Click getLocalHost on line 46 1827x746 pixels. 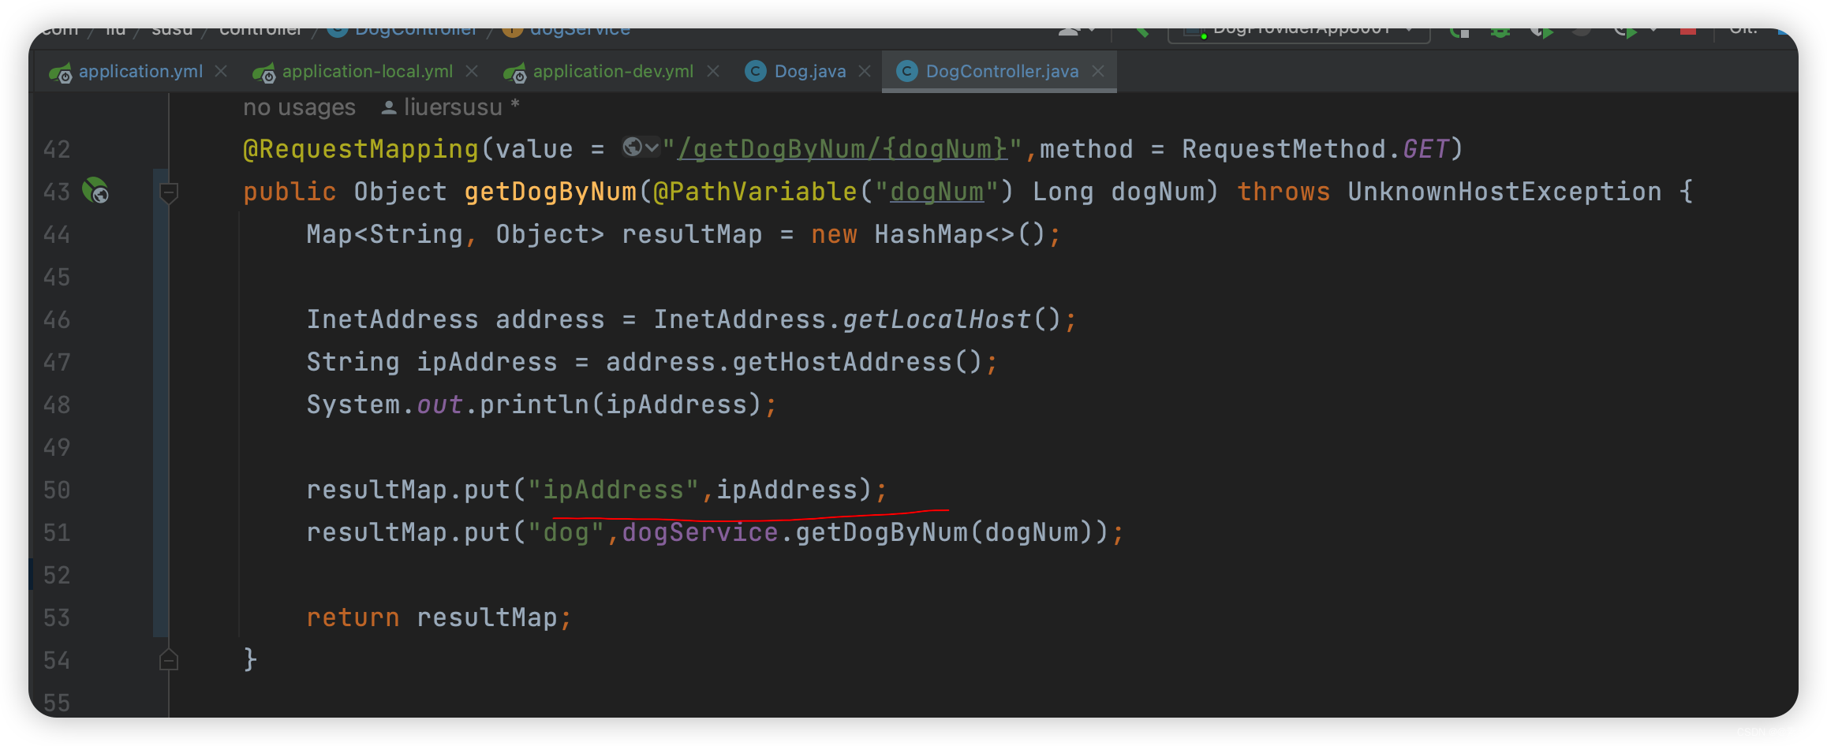coord(936,319)
